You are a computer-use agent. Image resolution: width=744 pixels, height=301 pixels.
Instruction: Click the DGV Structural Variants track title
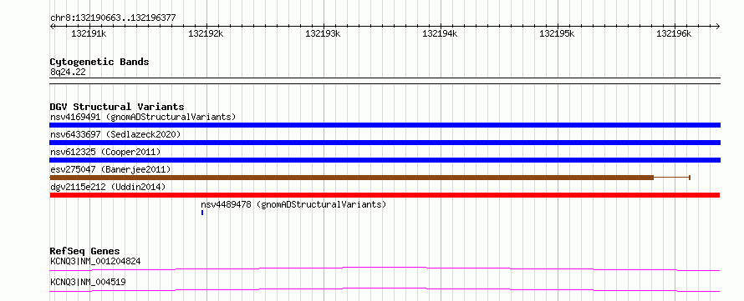(x=117, y=107)
